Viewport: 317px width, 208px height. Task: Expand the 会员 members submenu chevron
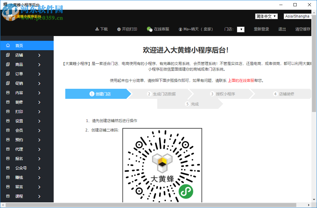tap(39, 130)
